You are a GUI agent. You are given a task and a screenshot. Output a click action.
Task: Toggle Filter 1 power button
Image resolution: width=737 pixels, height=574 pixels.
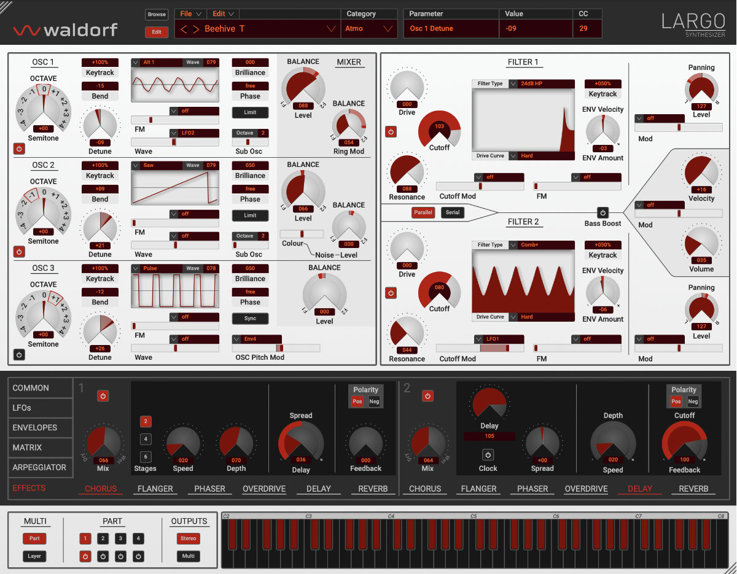click(391, 131)
